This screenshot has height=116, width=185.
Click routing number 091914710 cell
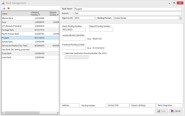(40, 30)
